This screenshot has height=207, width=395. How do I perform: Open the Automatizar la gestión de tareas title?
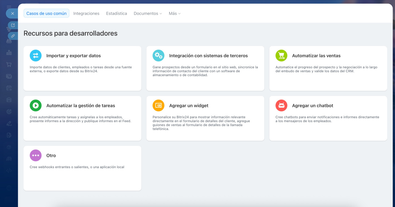pos(81,106)
